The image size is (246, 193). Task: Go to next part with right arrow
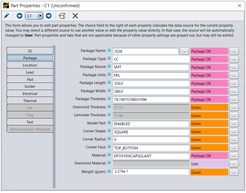(49, 16)
